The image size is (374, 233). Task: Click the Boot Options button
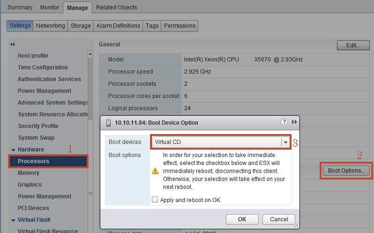coord(346,171)
